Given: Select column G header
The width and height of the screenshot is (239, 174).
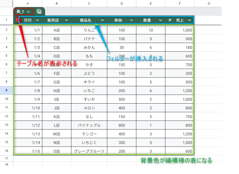Looking at the screenshot, I should [209, 3].
